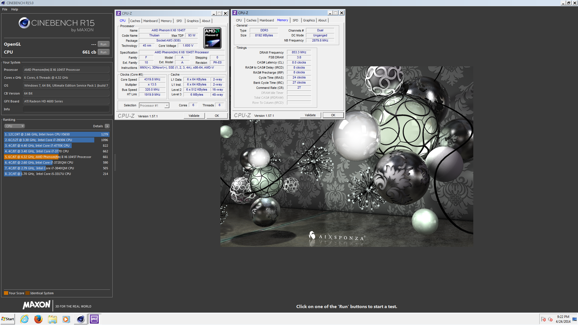
Task: Select the Core i5-3317U ranking row
Action: (56, 174)
